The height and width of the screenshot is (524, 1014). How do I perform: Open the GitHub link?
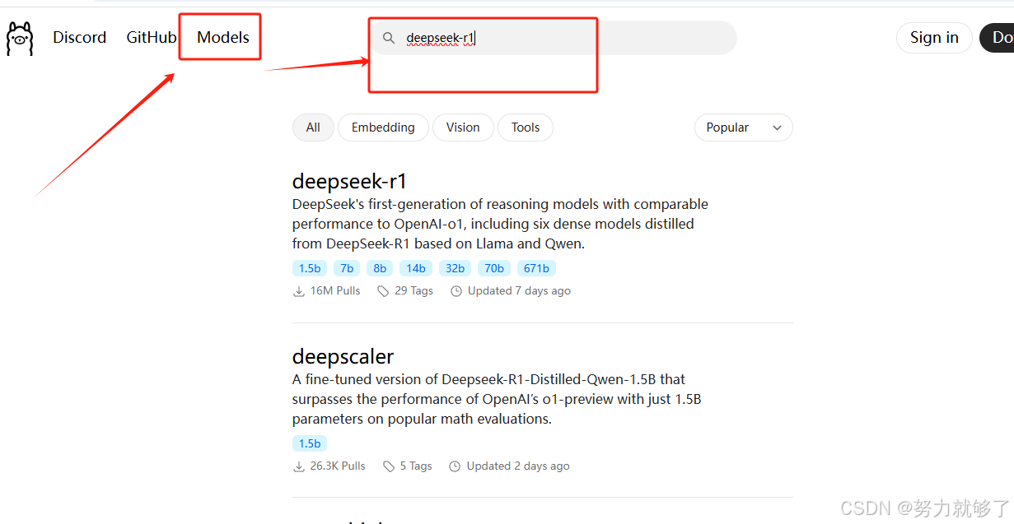[152, 38]
